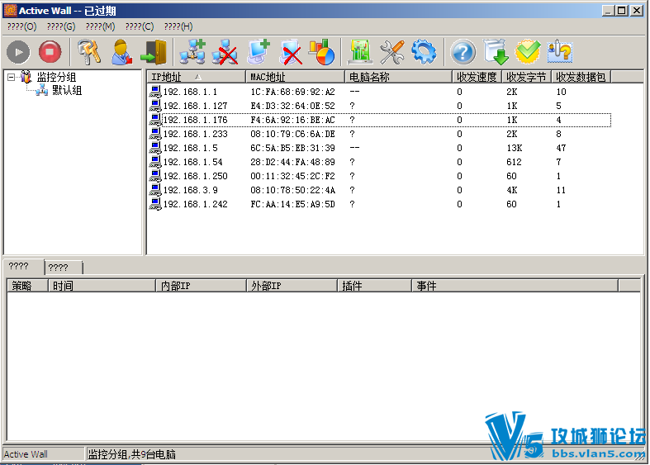Select row 192.168.1.250
The image size is (650, 465).
coord(379,177)
